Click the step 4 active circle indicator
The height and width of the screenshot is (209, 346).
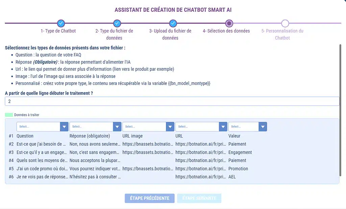click(x=229, y=23)
